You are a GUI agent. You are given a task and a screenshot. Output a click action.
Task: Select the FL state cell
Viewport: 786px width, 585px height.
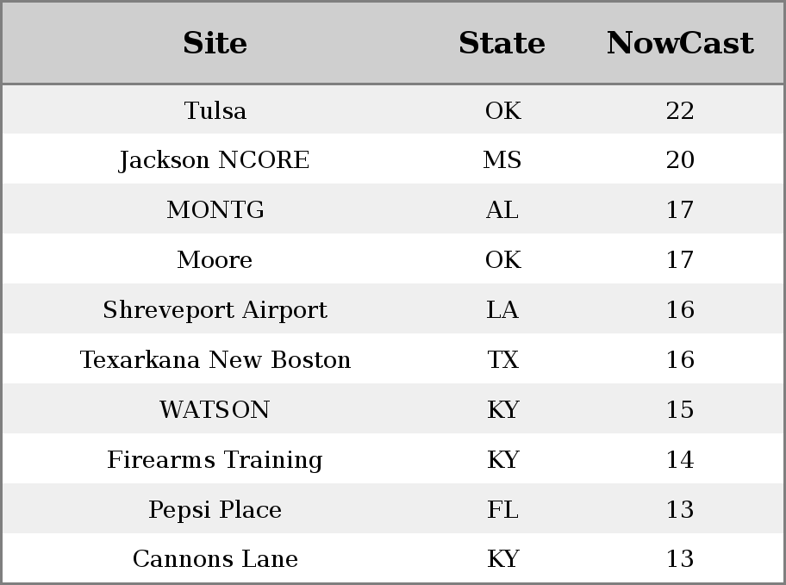coord(502,510)
